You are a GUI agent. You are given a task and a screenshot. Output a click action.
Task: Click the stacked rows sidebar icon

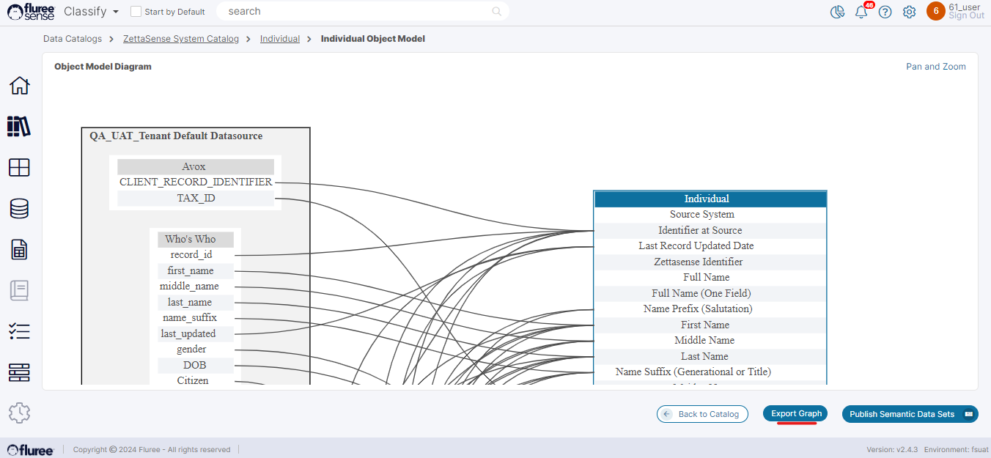(19, 372)
